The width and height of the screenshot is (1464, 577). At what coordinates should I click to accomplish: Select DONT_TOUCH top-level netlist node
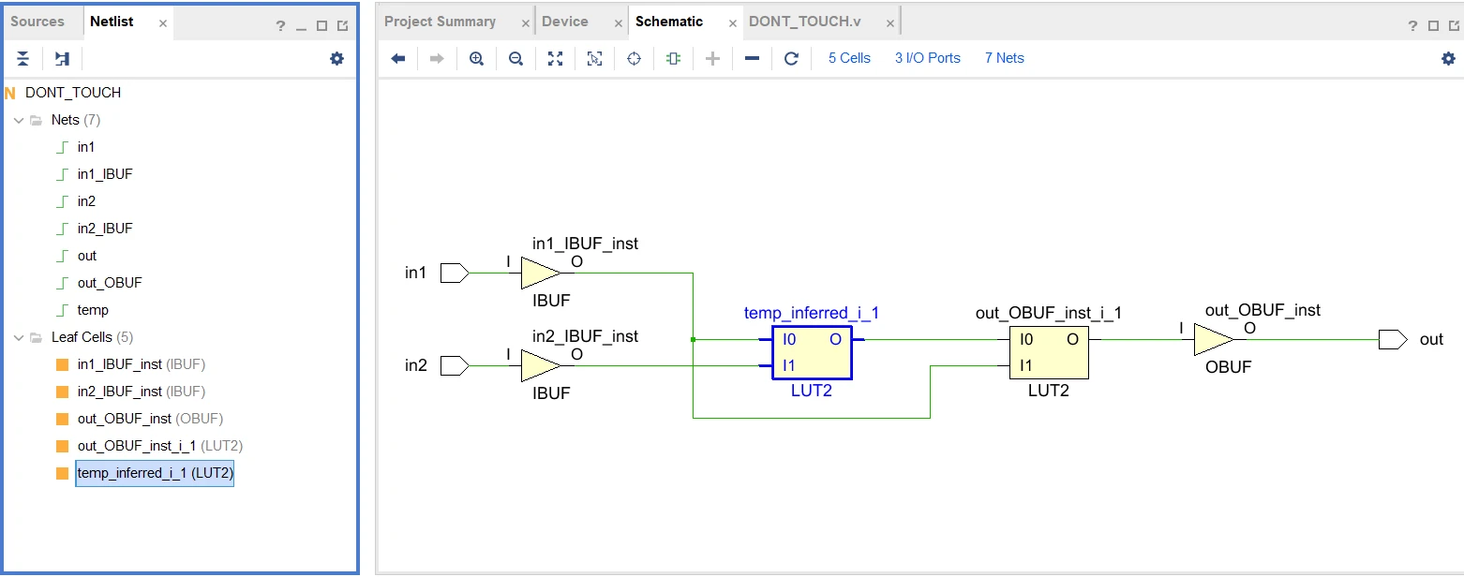73,93
